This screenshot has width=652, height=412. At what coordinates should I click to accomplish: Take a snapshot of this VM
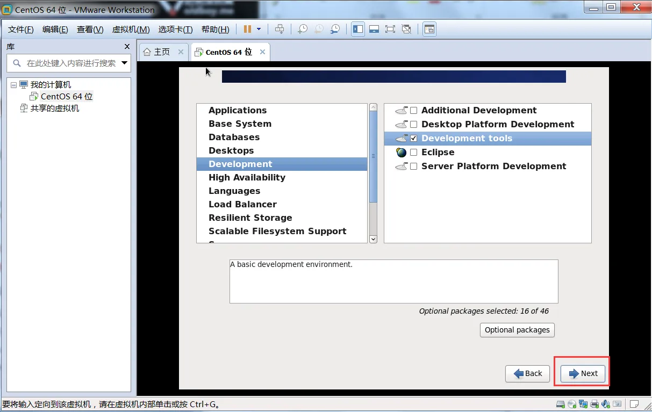coord(303,29)
